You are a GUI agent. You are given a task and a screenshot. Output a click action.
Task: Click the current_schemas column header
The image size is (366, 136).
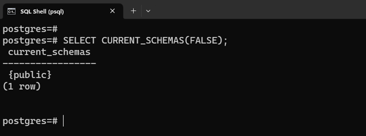[x=49, y=52]
